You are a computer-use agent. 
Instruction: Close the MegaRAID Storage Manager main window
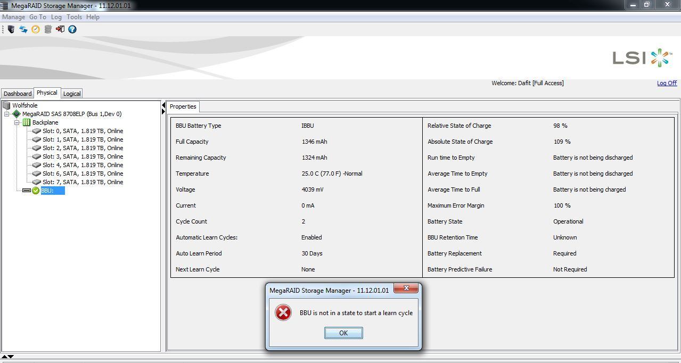tap(668, 5)
